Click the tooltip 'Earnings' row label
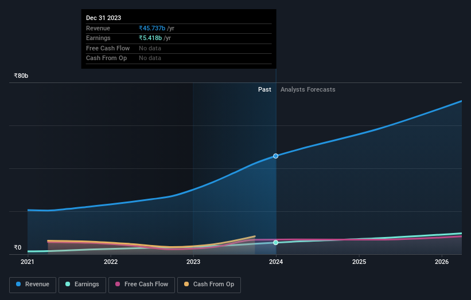Viewport: 471px width, 300px height. [x=98, y=38]
